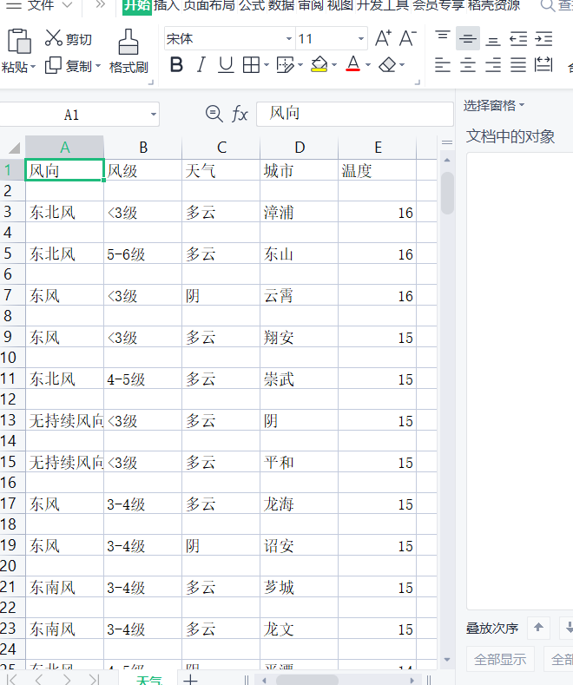Expand the Name Box dropdown

(154, 115)
